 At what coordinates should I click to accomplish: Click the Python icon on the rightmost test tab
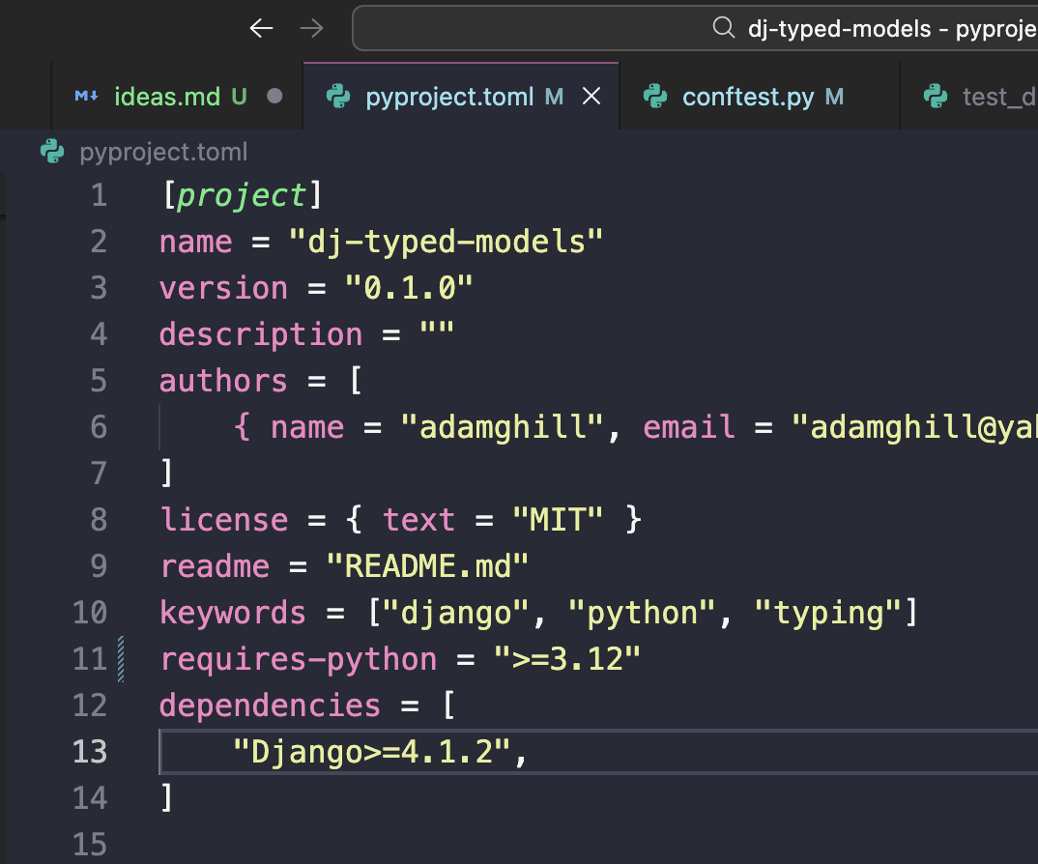point(935,97)
